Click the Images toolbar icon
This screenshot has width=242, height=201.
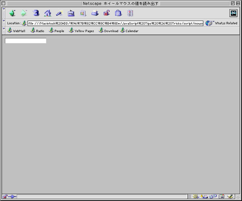pyautogui.click(x=83, y=13)
